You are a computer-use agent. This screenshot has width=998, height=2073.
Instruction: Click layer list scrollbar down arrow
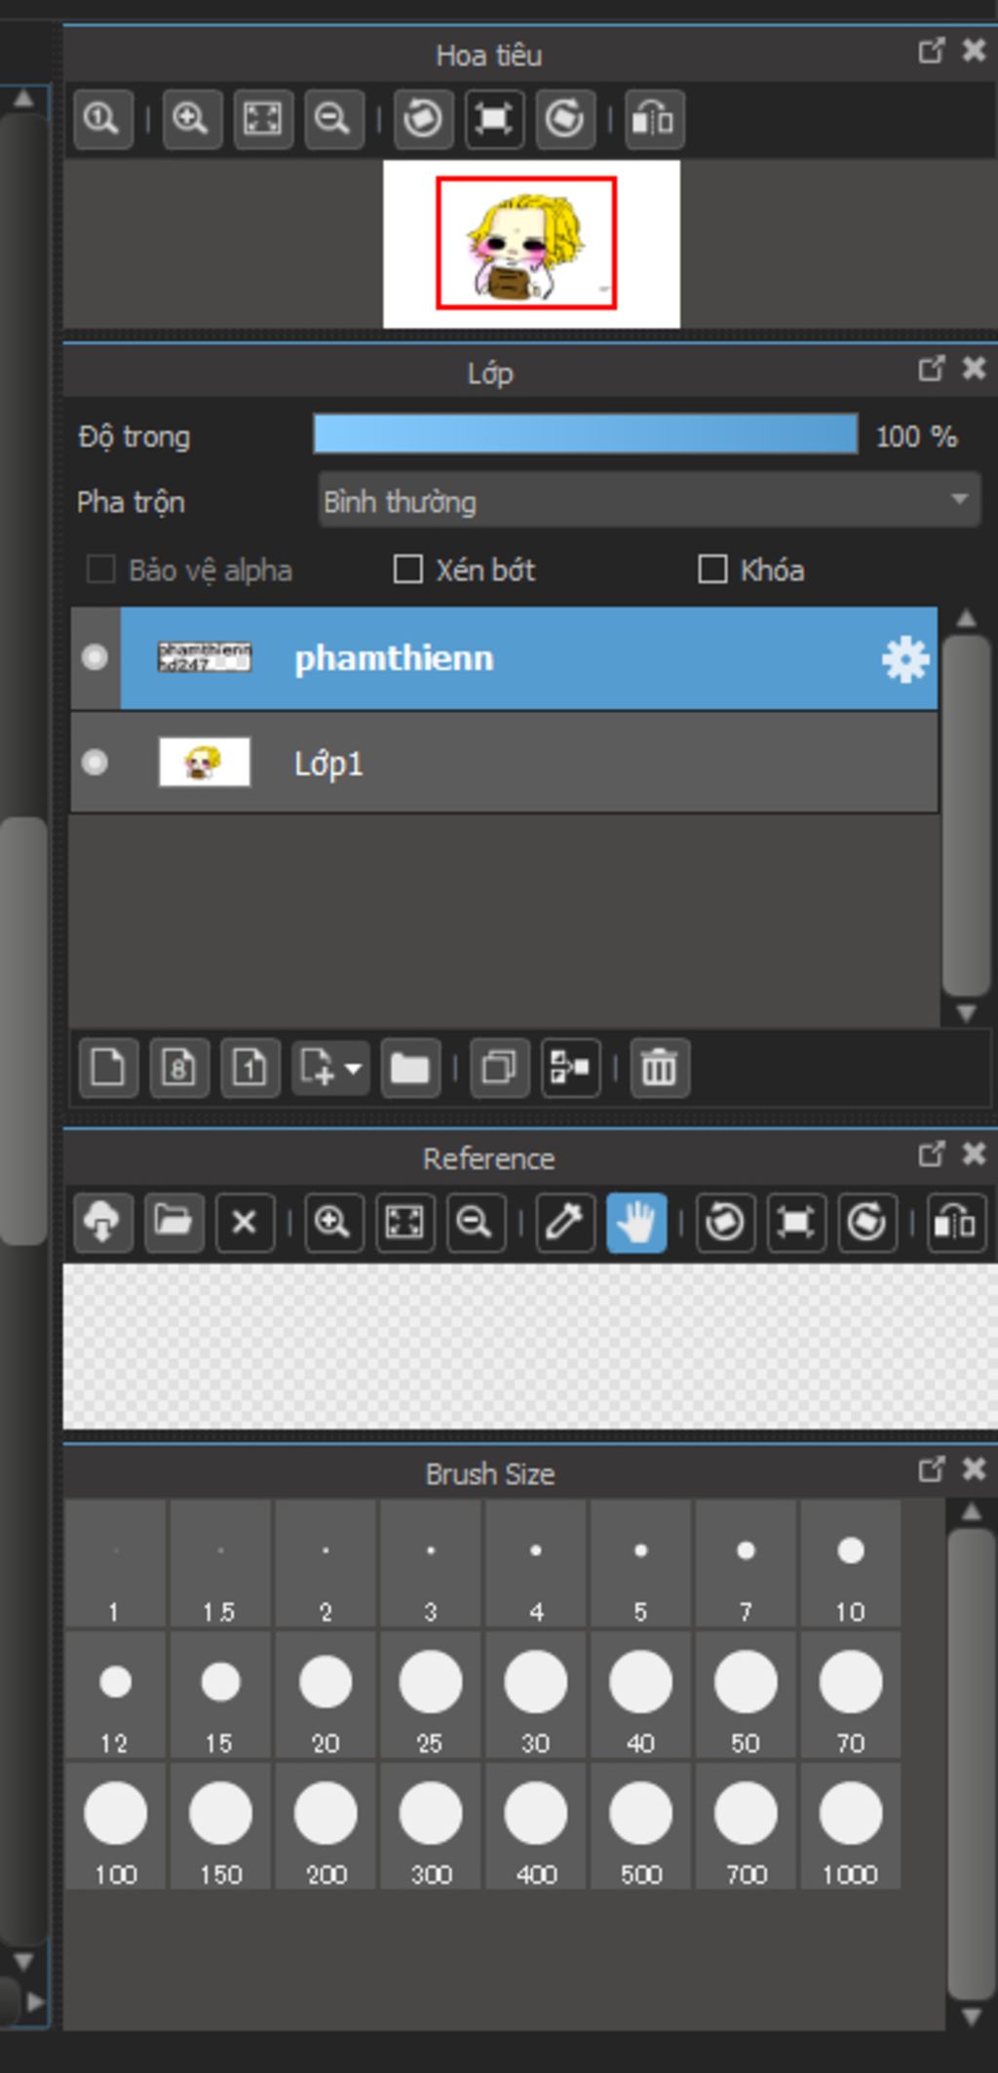(966, 1013)
